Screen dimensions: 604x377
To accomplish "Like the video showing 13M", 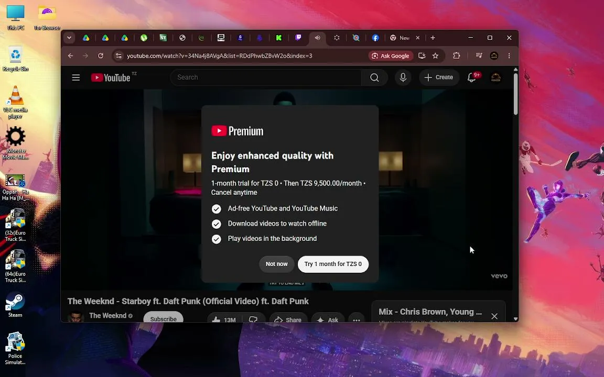I will tap(224, 319).
